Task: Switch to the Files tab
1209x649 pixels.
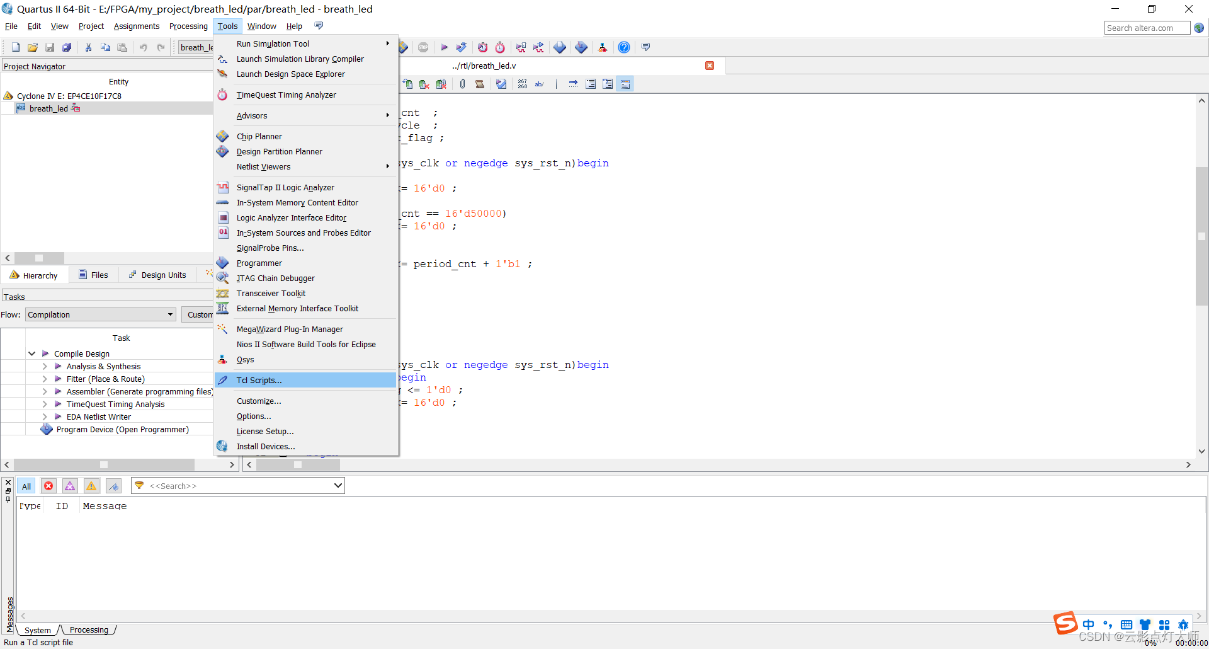Action: tap(93, 275)
